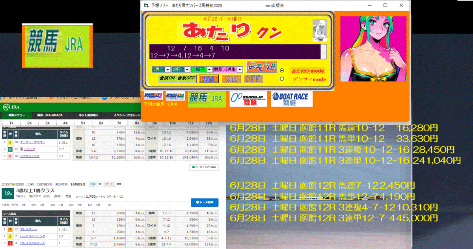Click the blue レース結果 button

[x=205, y=202]
